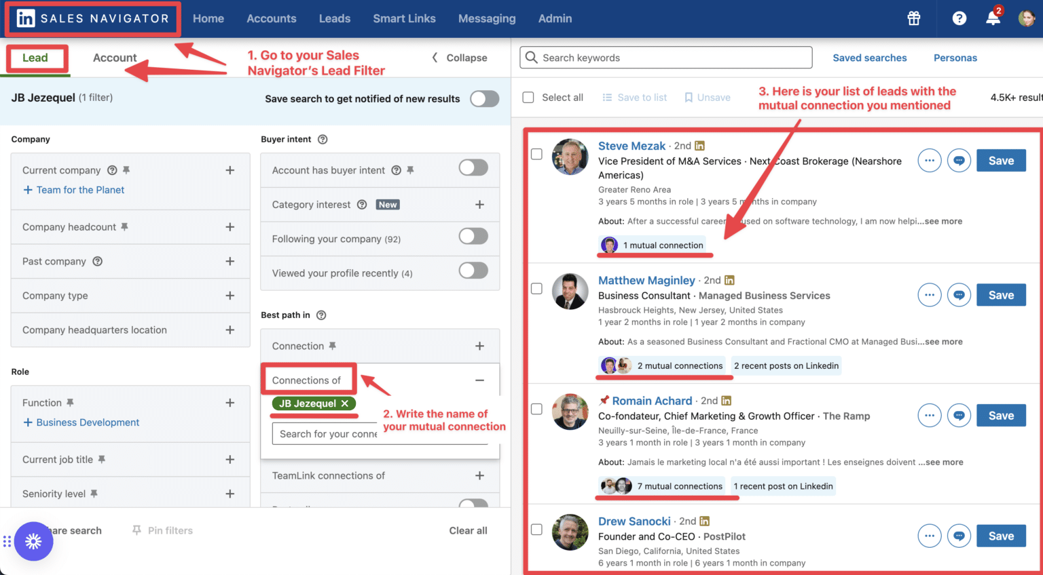Open the help question mark icon
Screen dimensions: 1043x575
pyautogui.click(x=959, y=18)
